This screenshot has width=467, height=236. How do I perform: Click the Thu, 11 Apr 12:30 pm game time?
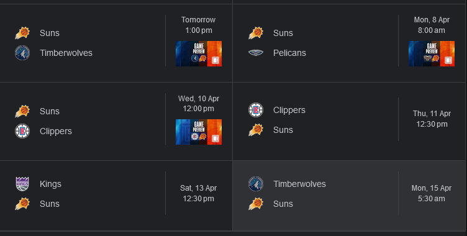coord(432,119)
